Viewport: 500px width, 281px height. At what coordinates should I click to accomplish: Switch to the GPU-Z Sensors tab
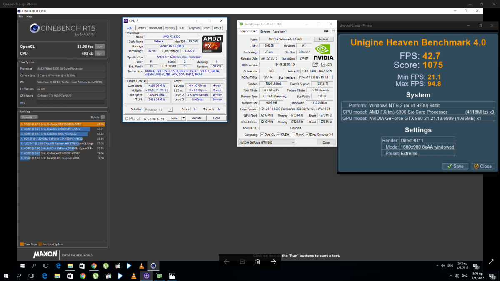265,32
